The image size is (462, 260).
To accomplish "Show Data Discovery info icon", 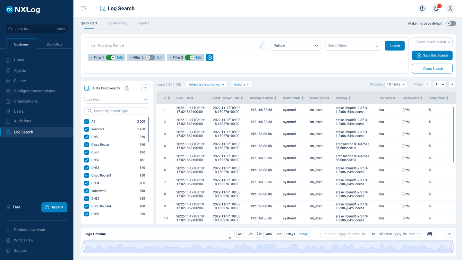I will click(x=127, y=88).
